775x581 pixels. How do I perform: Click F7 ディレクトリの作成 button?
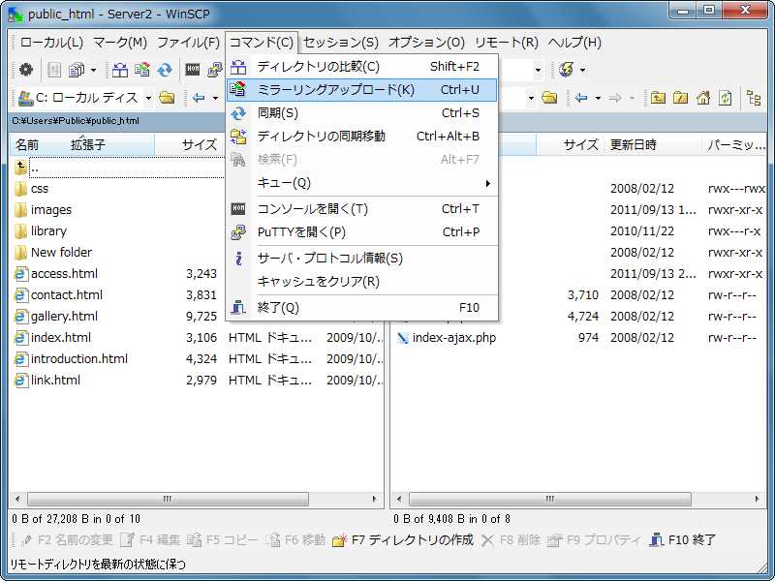click(403, 540)
